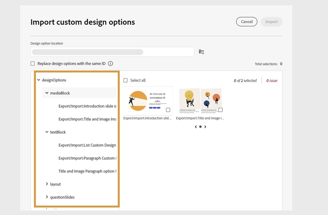Collapse the mediaBlock folder
The image size is (328, 215).
pos(47,93)
